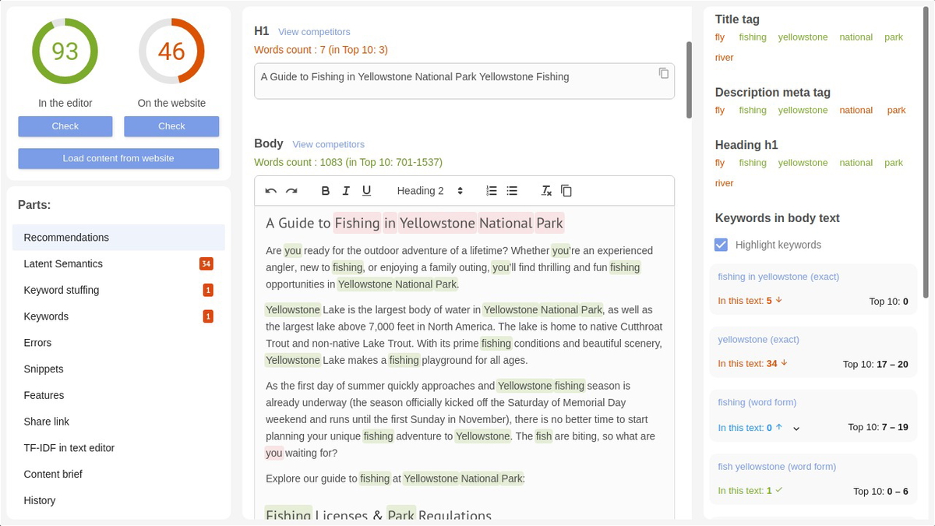Click Check under On the website score
The image size is (935, 526).
point(171,125)
